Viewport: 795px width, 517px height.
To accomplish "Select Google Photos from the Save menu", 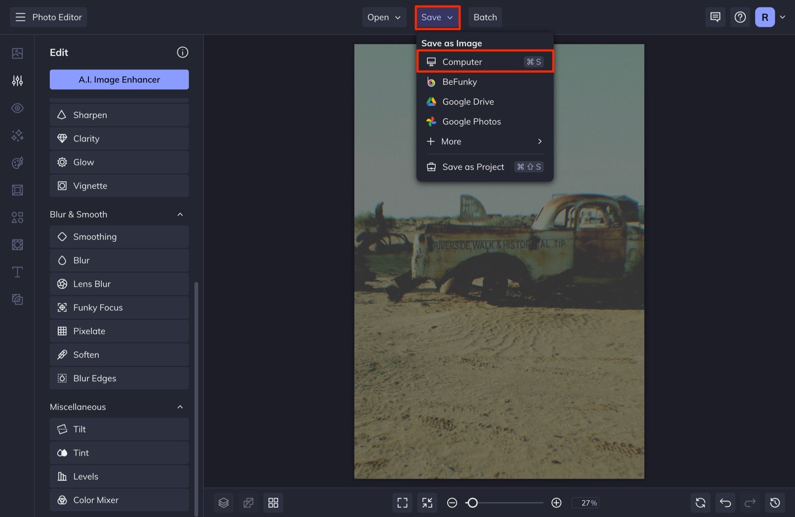I will click(x=472, y=121).
